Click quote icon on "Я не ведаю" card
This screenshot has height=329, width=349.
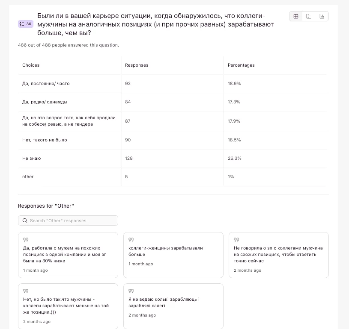[x=131, y=291]
